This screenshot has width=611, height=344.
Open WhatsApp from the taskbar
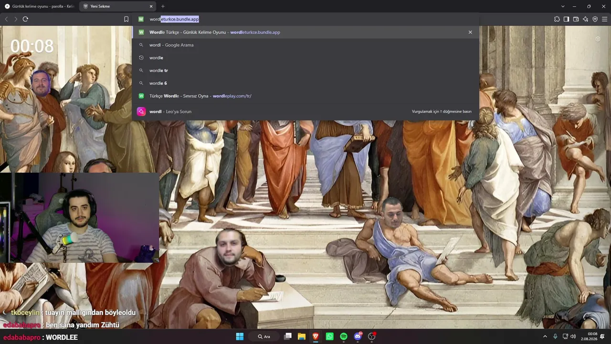click(x=330, y=336)
